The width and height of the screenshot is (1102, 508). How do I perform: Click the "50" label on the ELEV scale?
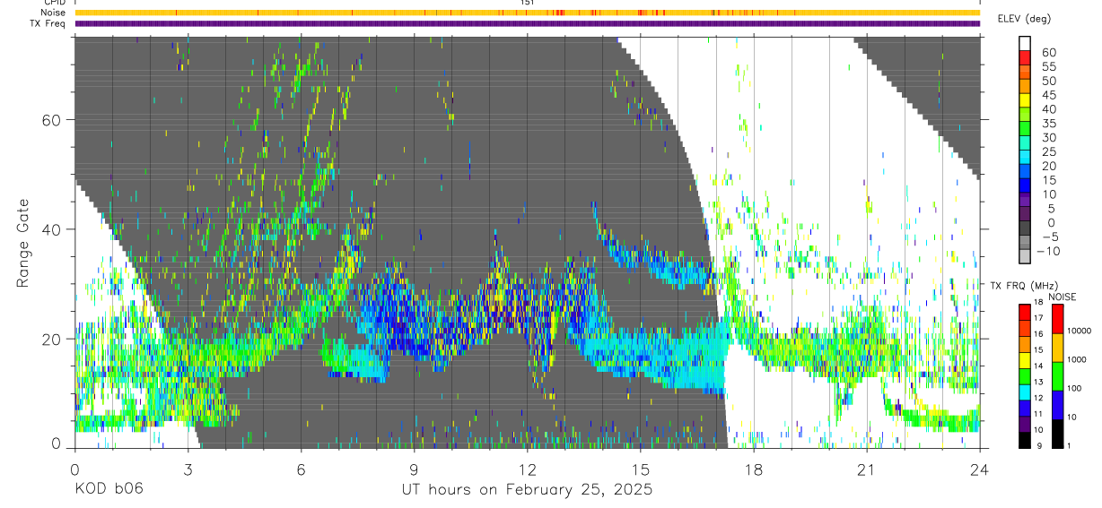[1047, 81]
